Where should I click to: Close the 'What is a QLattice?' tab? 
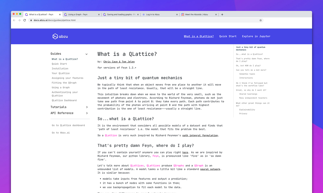click(60, 14)
